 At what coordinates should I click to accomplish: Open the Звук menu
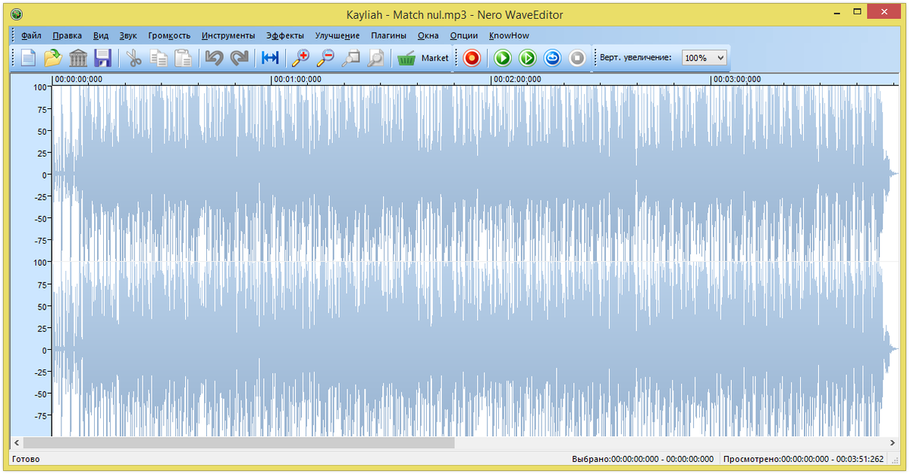(128, 36)
